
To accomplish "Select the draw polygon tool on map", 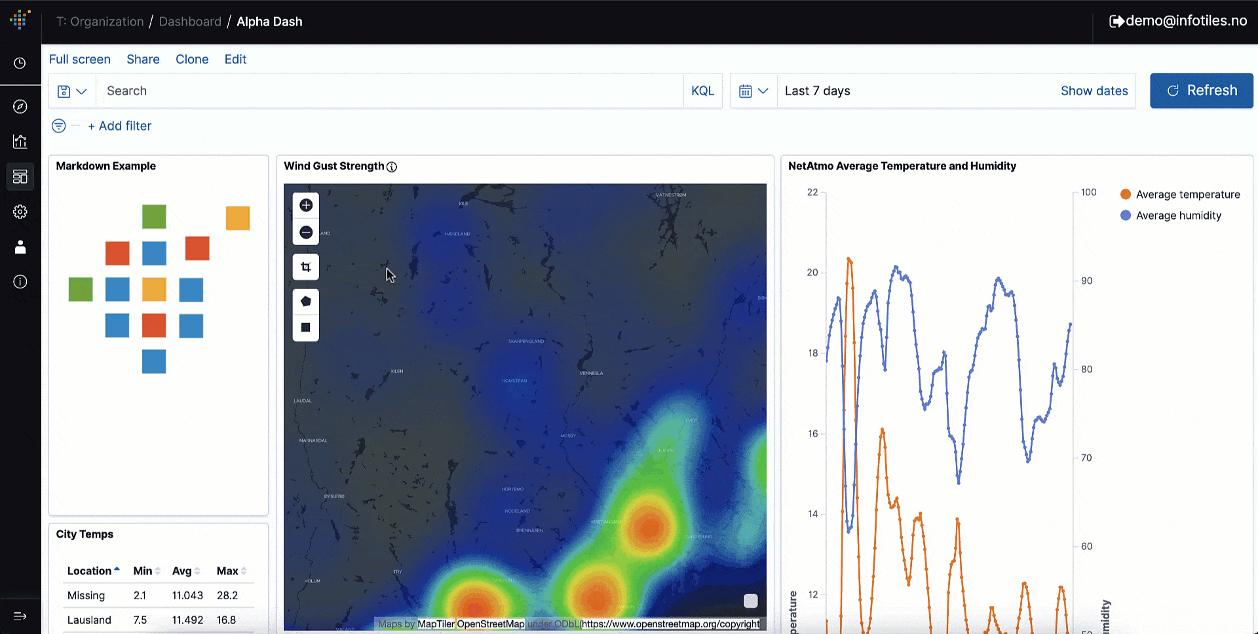I will pyautogui.click(x=306, y=302).
